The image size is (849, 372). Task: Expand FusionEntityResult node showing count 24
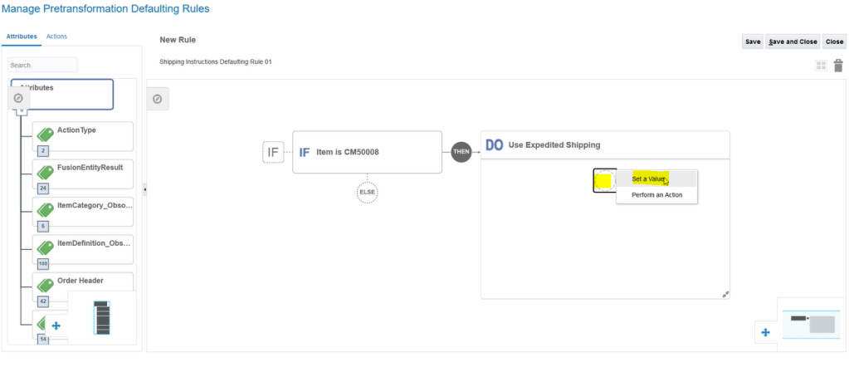(42, 188)
